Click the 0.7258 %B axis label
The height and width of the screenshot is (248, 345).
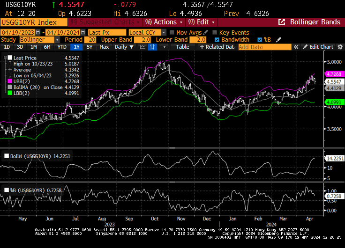[x=334, y=196]
